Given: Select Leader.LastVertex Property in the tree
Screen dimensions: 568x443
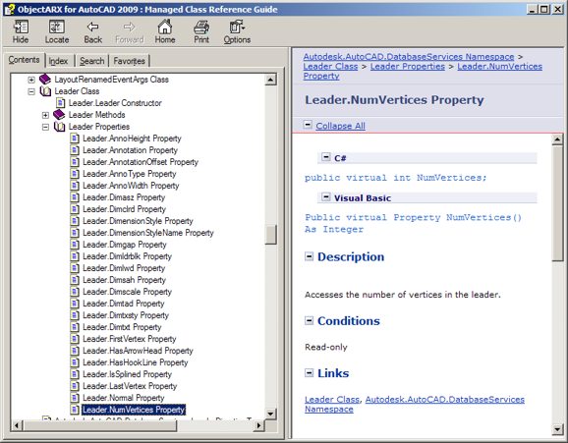Looking at the screenshot, I should coord(130,386).
